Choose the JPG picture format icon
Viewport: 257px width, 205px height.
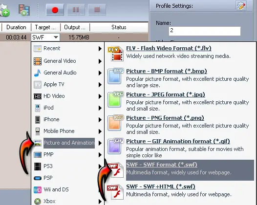pos(115,100)
